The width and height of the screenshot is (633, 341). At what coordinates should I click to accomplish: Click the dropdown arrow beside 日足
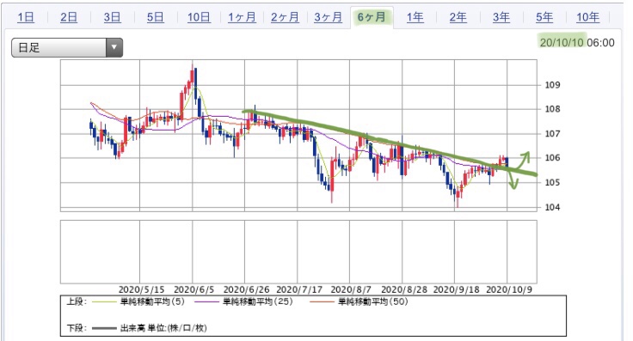(114, 47)
